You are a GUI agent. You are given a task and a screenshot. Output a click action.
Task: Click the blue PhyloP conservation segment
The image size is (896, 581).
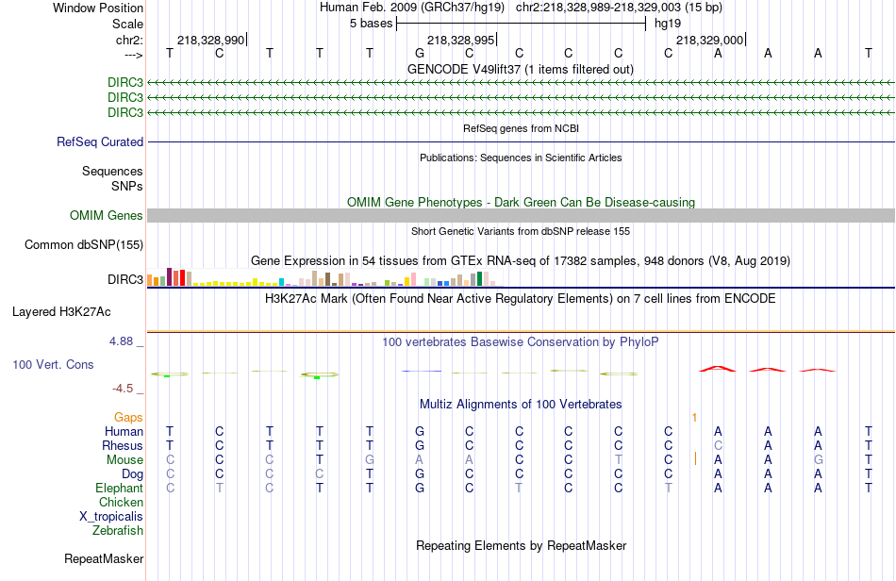tap(422, 371)
